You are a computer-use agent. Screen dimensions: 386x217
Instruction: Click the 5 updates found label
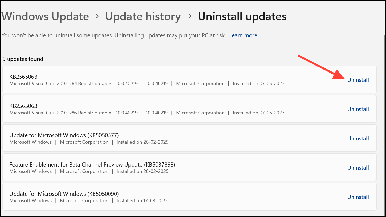(23, 59)
